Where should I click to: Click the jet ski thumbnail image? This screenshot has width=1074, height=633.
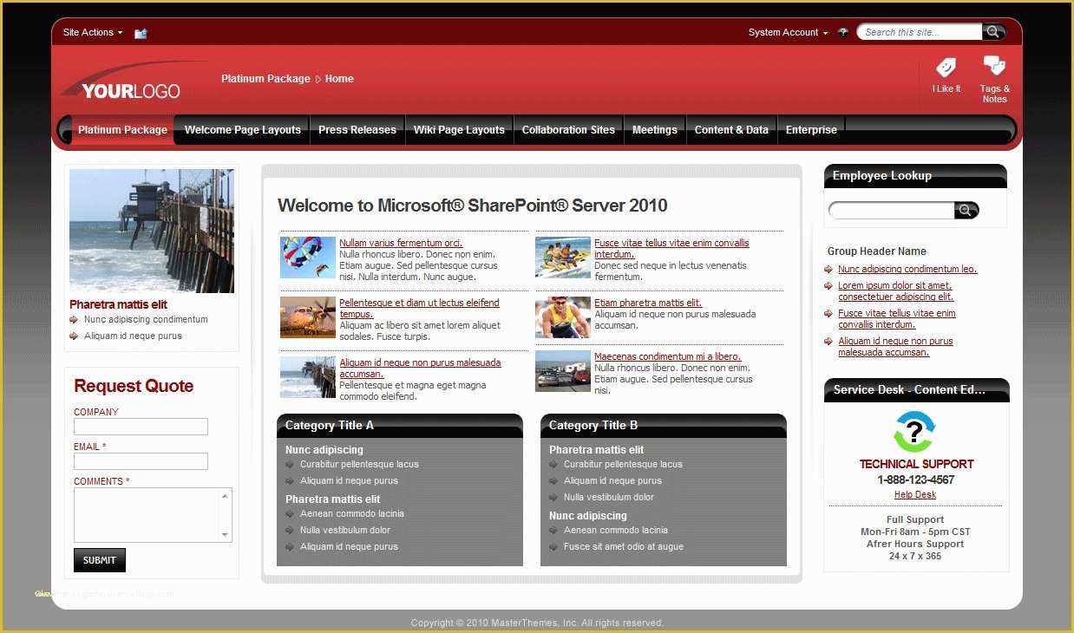(x=563, y=258)
